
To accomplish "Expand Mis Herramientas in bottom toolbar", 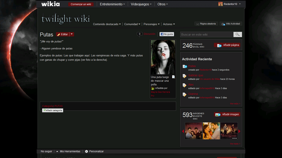I will click(68, 151).
